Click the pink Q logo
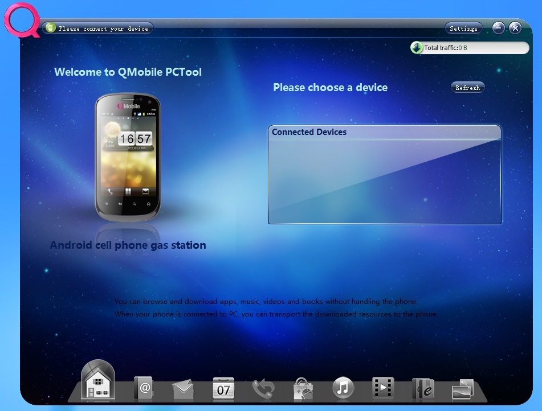This screenshot has width=542, height=411. pos(22,20)
